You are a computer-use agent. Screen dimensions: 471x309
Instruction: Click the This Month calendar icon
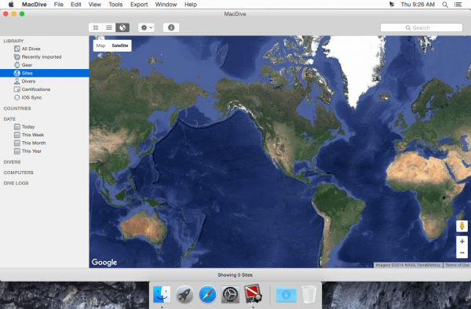17,143
